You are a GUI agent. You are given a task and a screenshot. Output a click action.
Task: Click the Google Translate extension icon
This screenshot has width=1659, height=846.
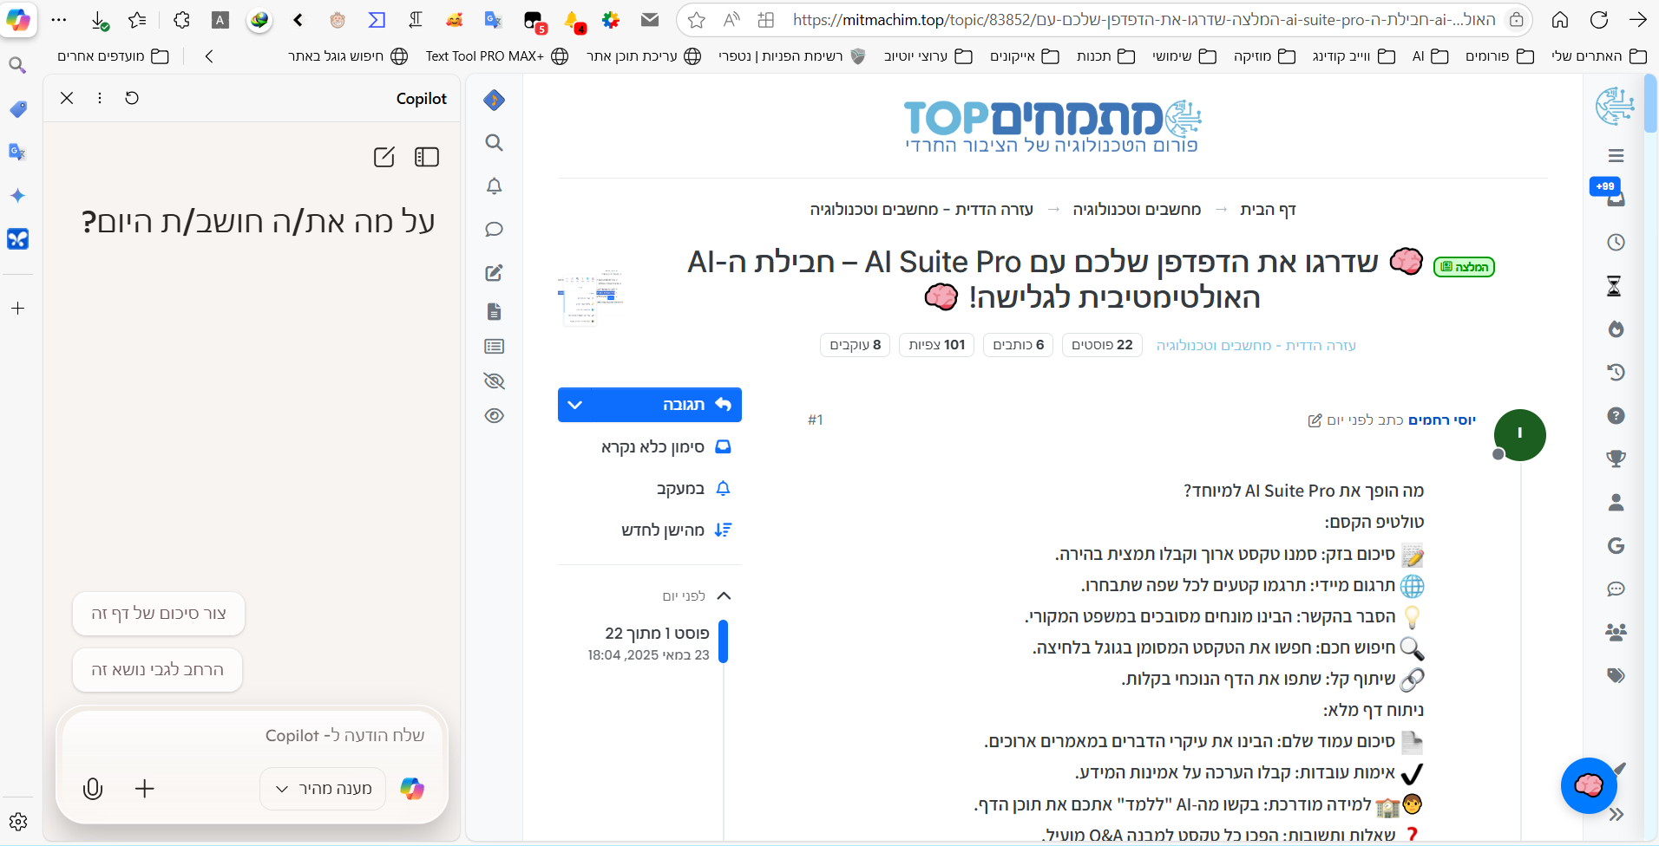pyautogui.click(x=493, y=20)
